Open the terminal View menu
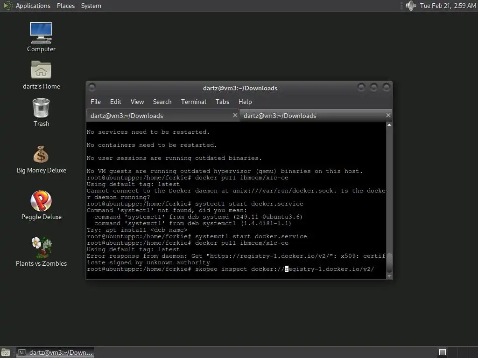478x358 pixels. pos(137,102)
